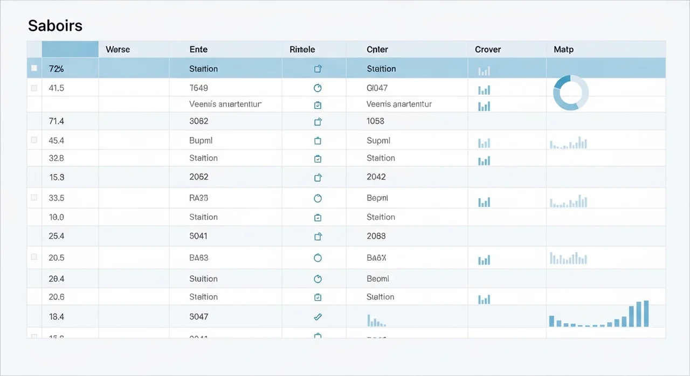Click the large bar chart in the 18.4 row
Image resolution: width=690 pixels, height=376 pixels.
tap(599, 315)
